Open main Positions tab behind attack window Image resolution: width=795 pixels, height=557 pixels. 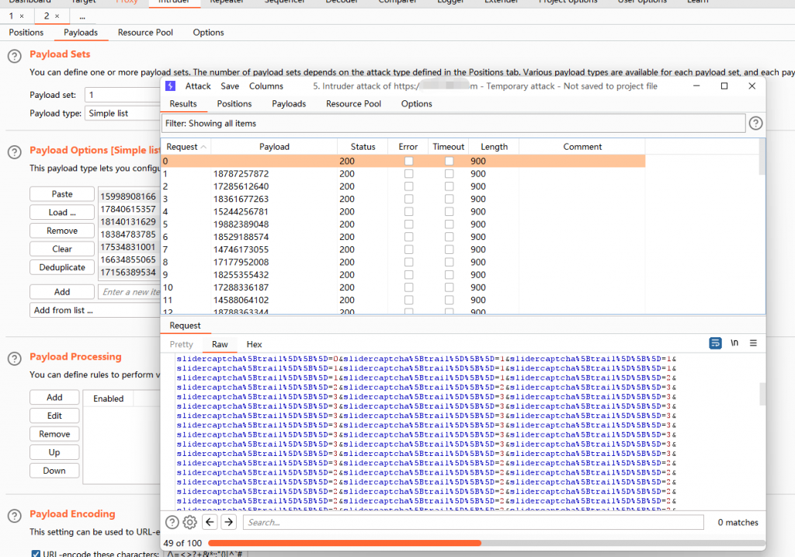(26, 33)
